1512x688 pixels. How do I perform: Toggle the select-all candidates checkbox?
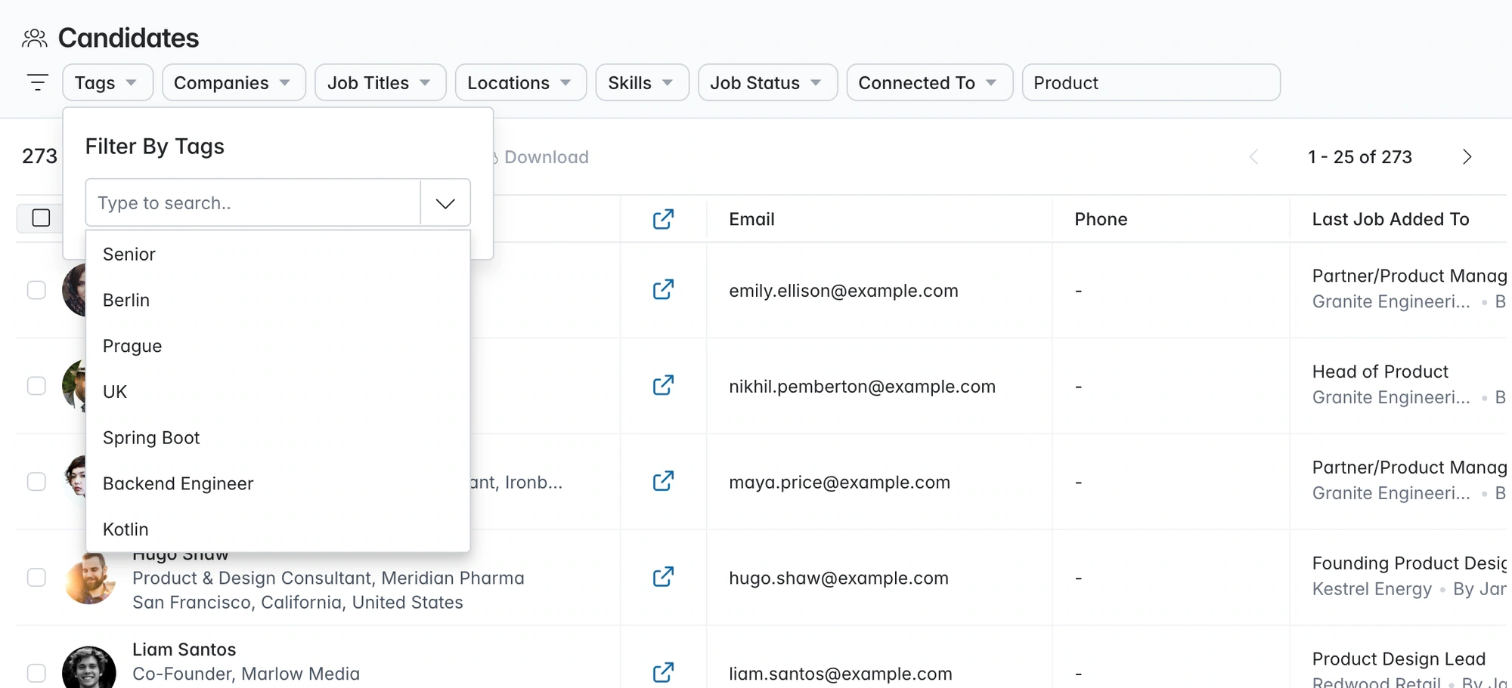42,218
